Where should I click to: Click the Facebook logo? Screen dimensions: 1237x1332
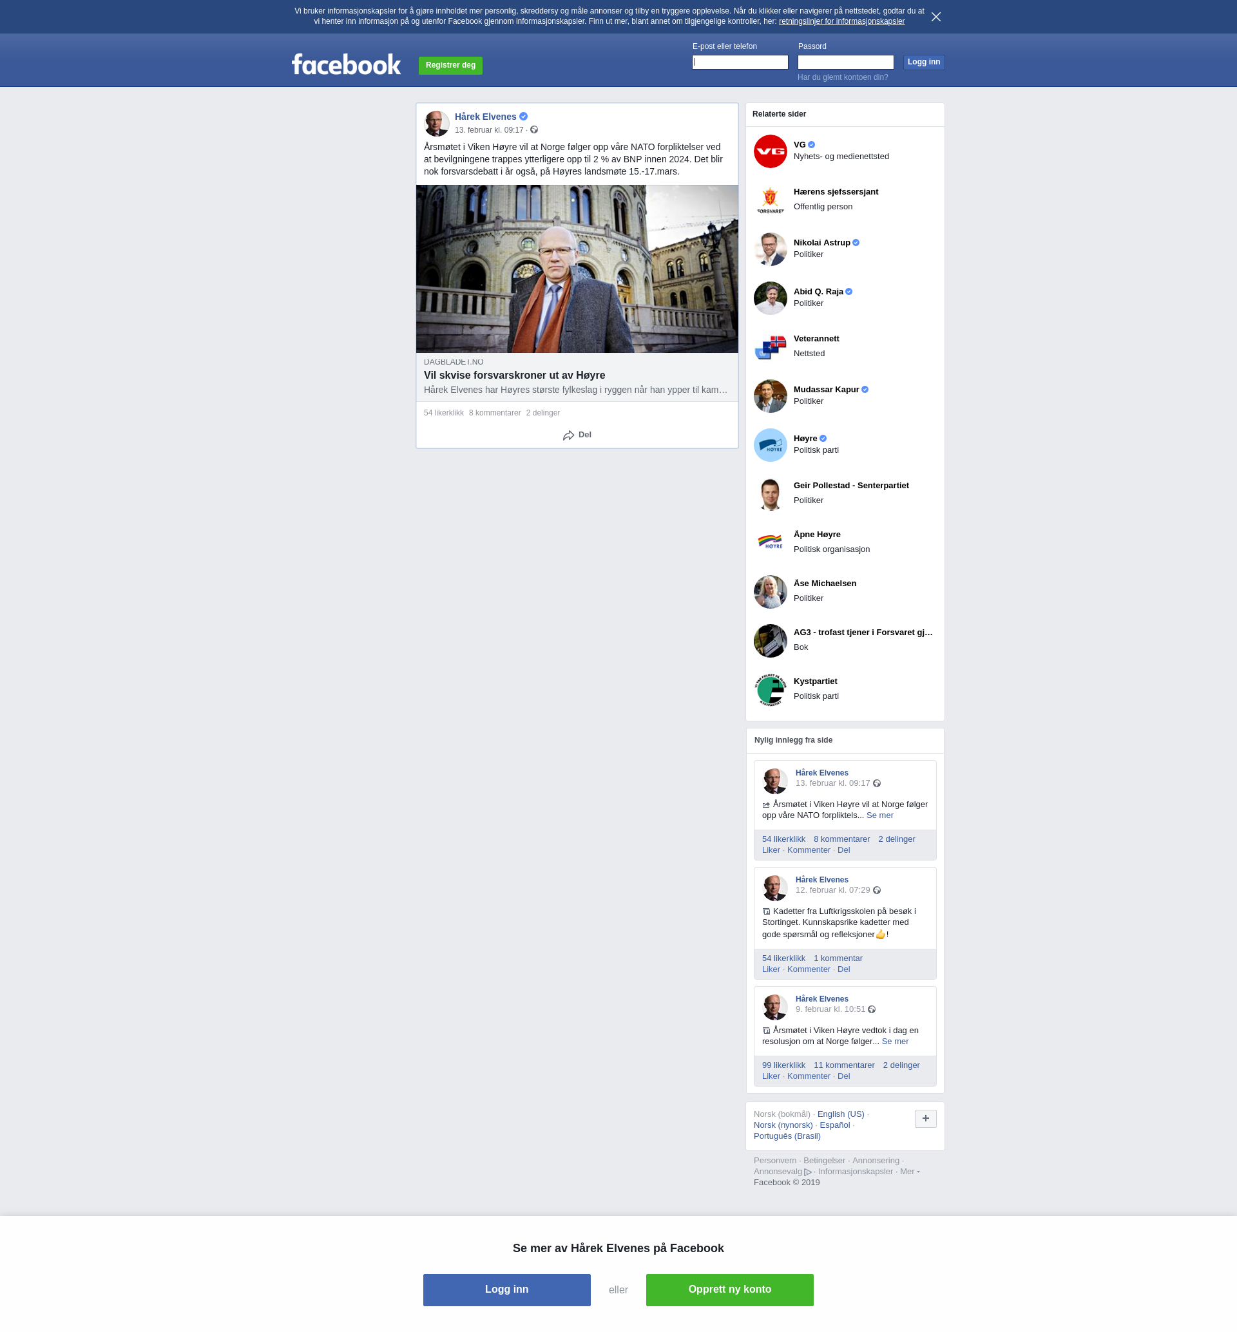[x=346, y=65]
